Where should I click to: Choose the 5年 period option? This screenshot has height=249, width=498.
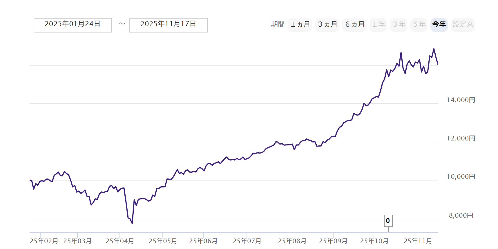pyautogui.click(x=419, y=25)
